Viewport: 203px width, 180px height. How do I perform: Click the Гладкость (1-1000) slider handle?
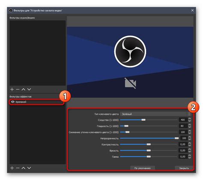point(126,126)
